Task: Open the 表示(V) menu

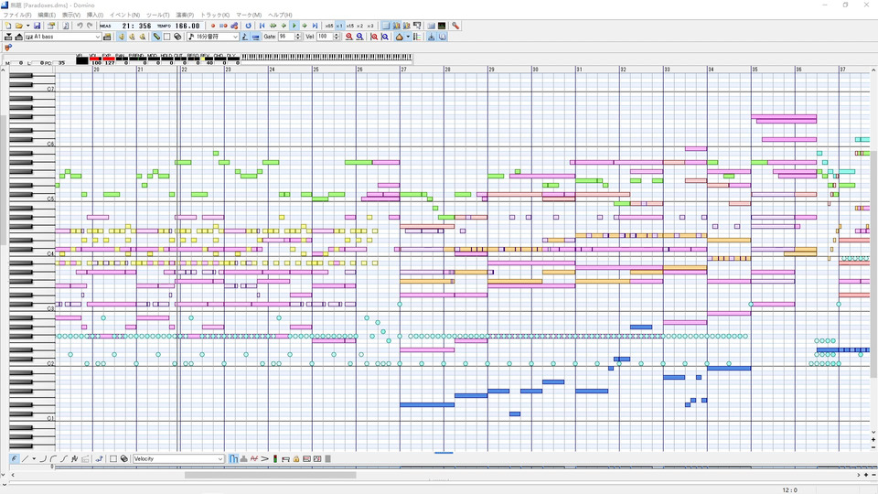Action: (x=71, y=16)
